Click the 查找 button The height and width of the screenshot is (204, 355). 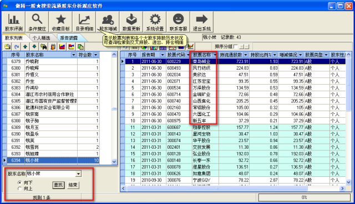(x=58, y=185)
